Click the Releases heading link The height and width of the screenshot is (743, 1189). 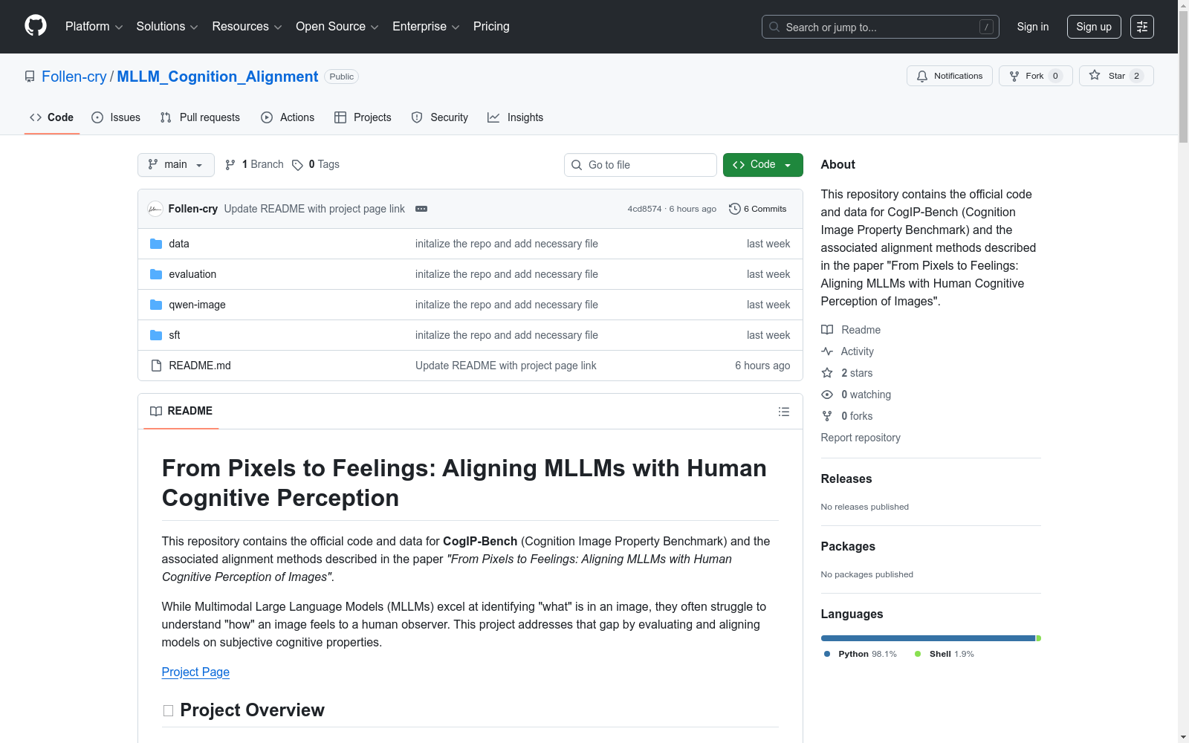[x=846, y=479]
